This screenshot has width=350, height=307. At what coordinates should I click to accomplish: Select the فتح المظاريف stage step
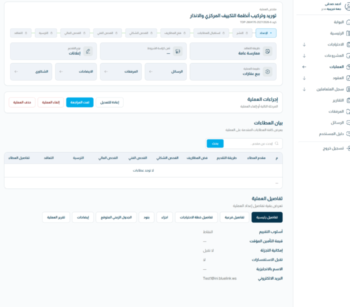(x=175, y=33)
